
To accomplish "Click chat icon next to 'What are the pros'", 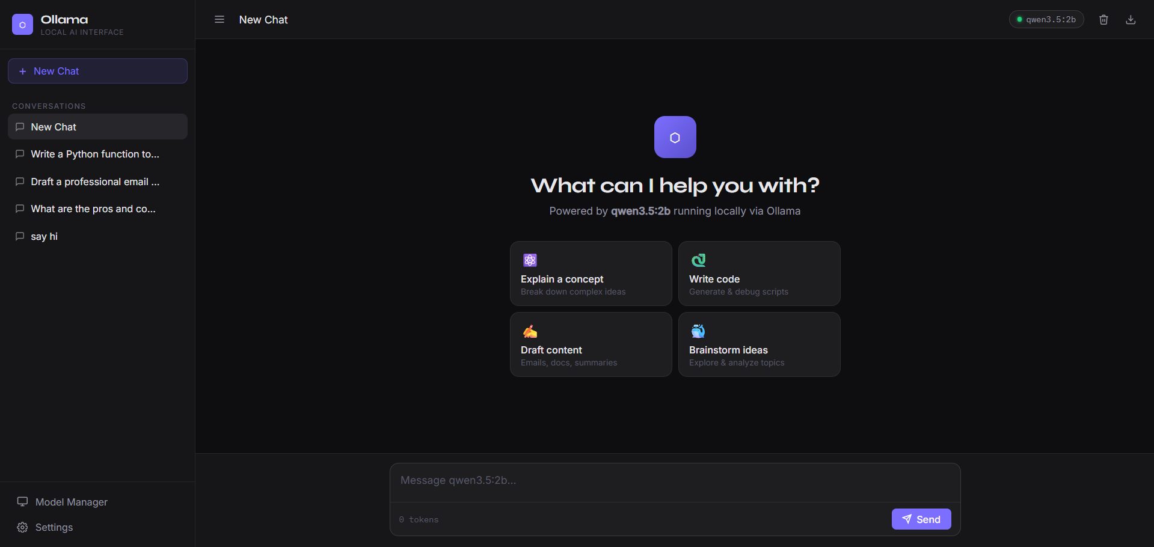I will click(x=20, y=209).
